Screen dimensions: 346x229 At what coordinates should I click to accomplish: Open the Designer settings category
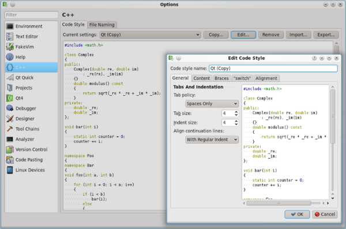(31, 119)
